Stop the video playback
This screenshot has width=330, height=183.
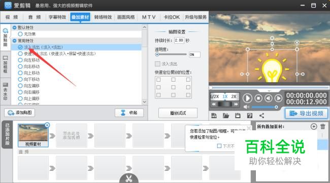coord(258,98)
